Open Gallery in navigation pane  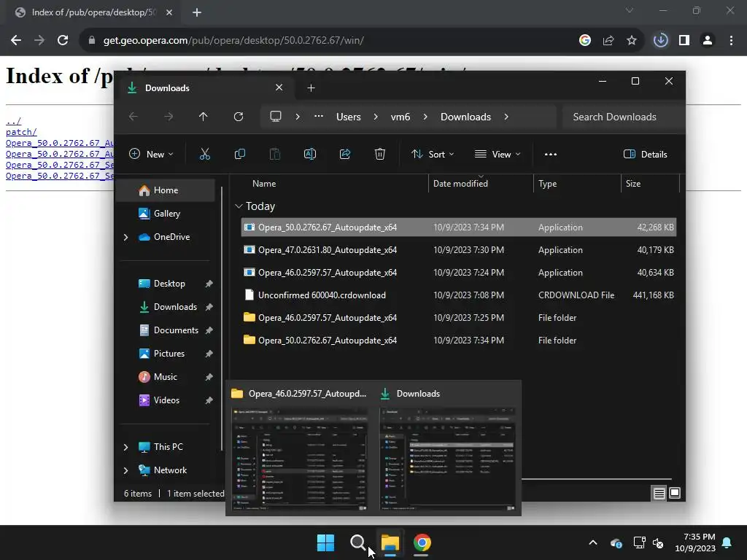pyautogui.click(x=166, y=214)
